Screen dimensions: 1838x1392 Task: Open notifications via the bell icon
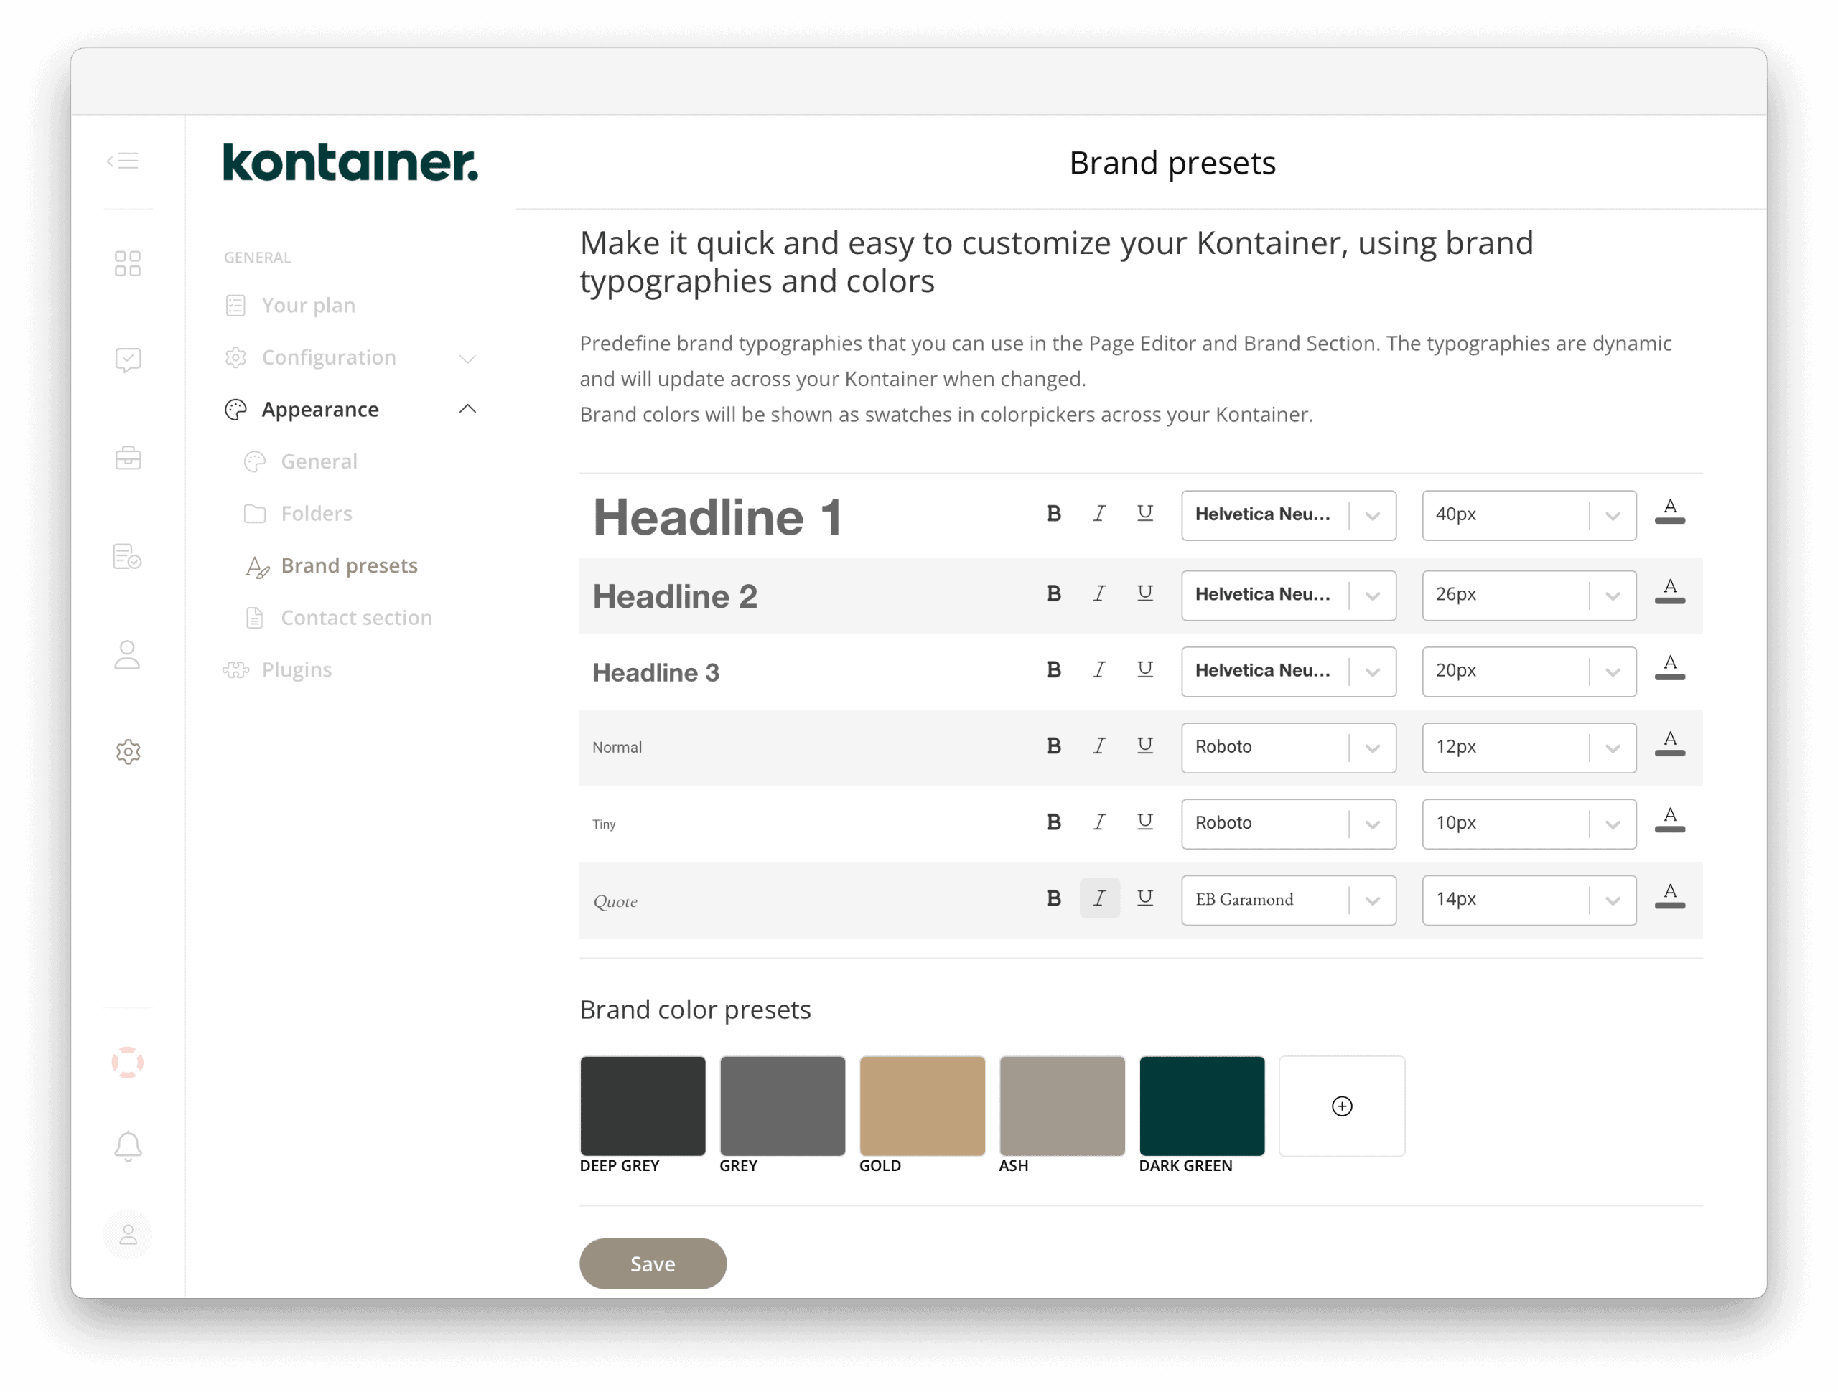pos(128,1145)
